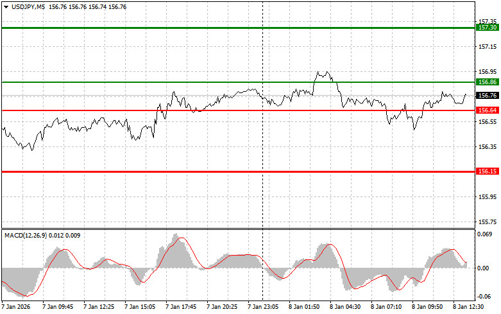Click the 7 Jan 23:05 time label
The height and width of the screenshot is (314, 501).
pos(263,307)
